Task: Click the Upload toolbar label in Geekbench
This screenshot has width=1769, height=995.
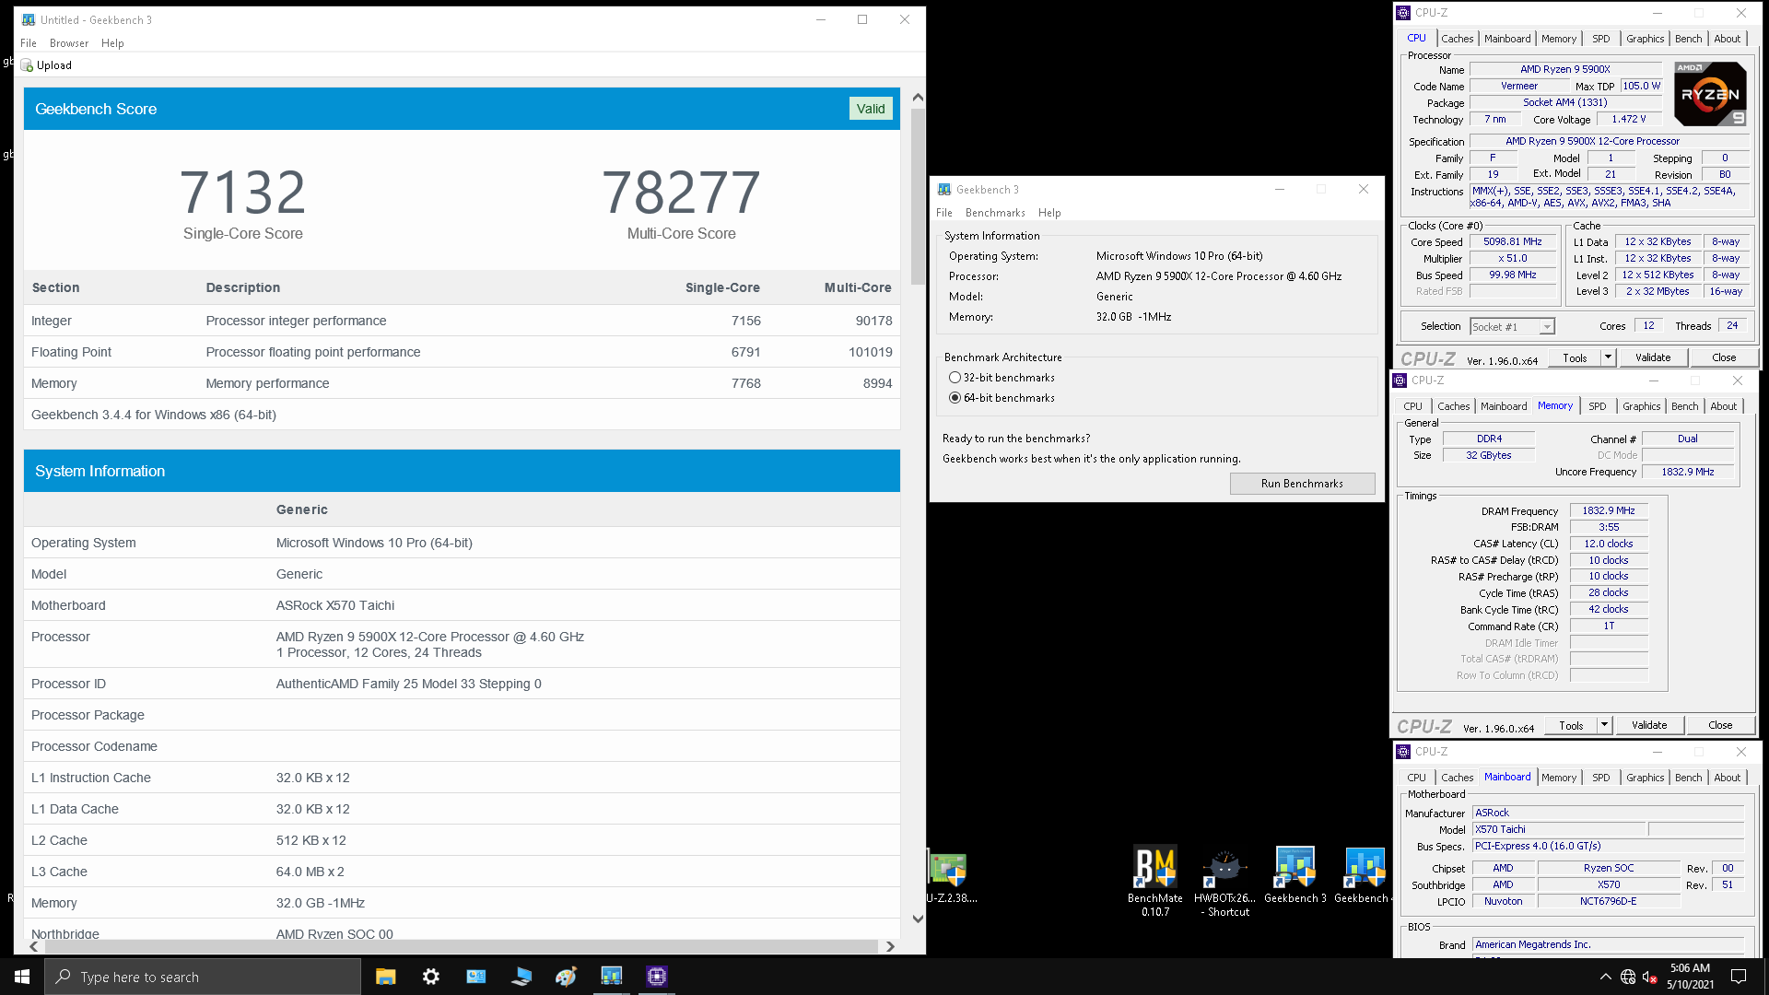Action: coord(53,65)
